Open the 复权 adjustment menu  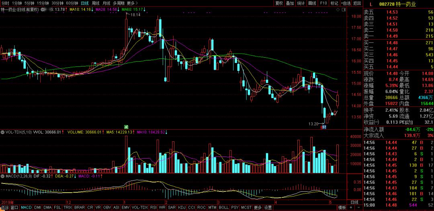click(x=279, y=3)
